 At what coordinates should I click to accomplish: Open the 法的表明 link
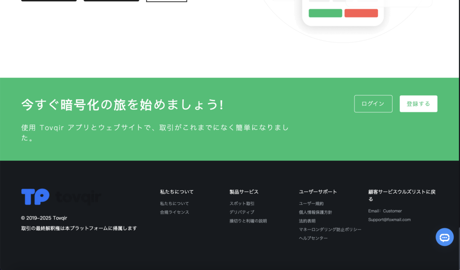[307, 221]
